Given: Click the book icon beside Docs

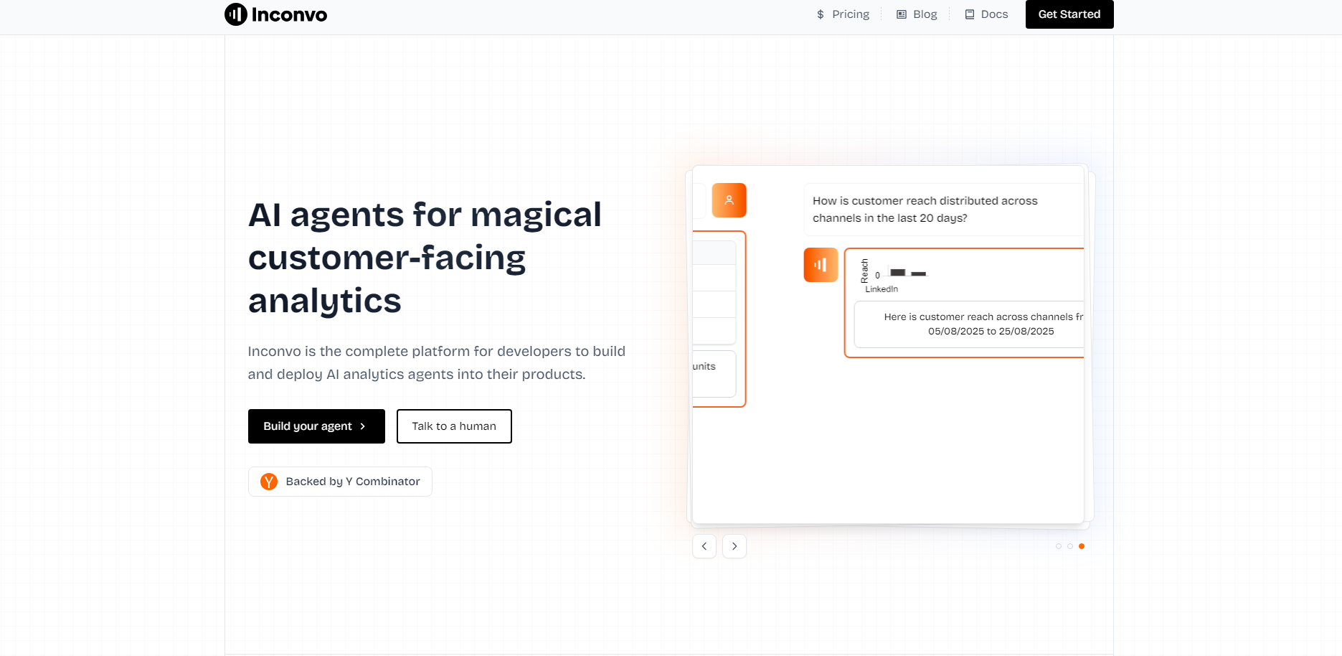Looking at the screenshot, I should tap(970, 14).
